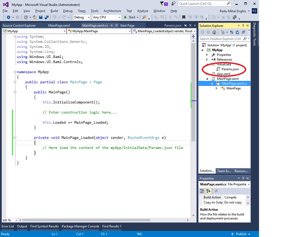307x237 pixels.
Task: Collapse the MainPage.xaml node
Action: tap(207, 79)
